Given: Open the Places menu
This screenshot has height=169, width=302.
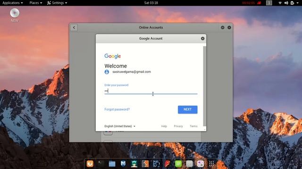Looking at the screenshot, I should coord(36,3).
